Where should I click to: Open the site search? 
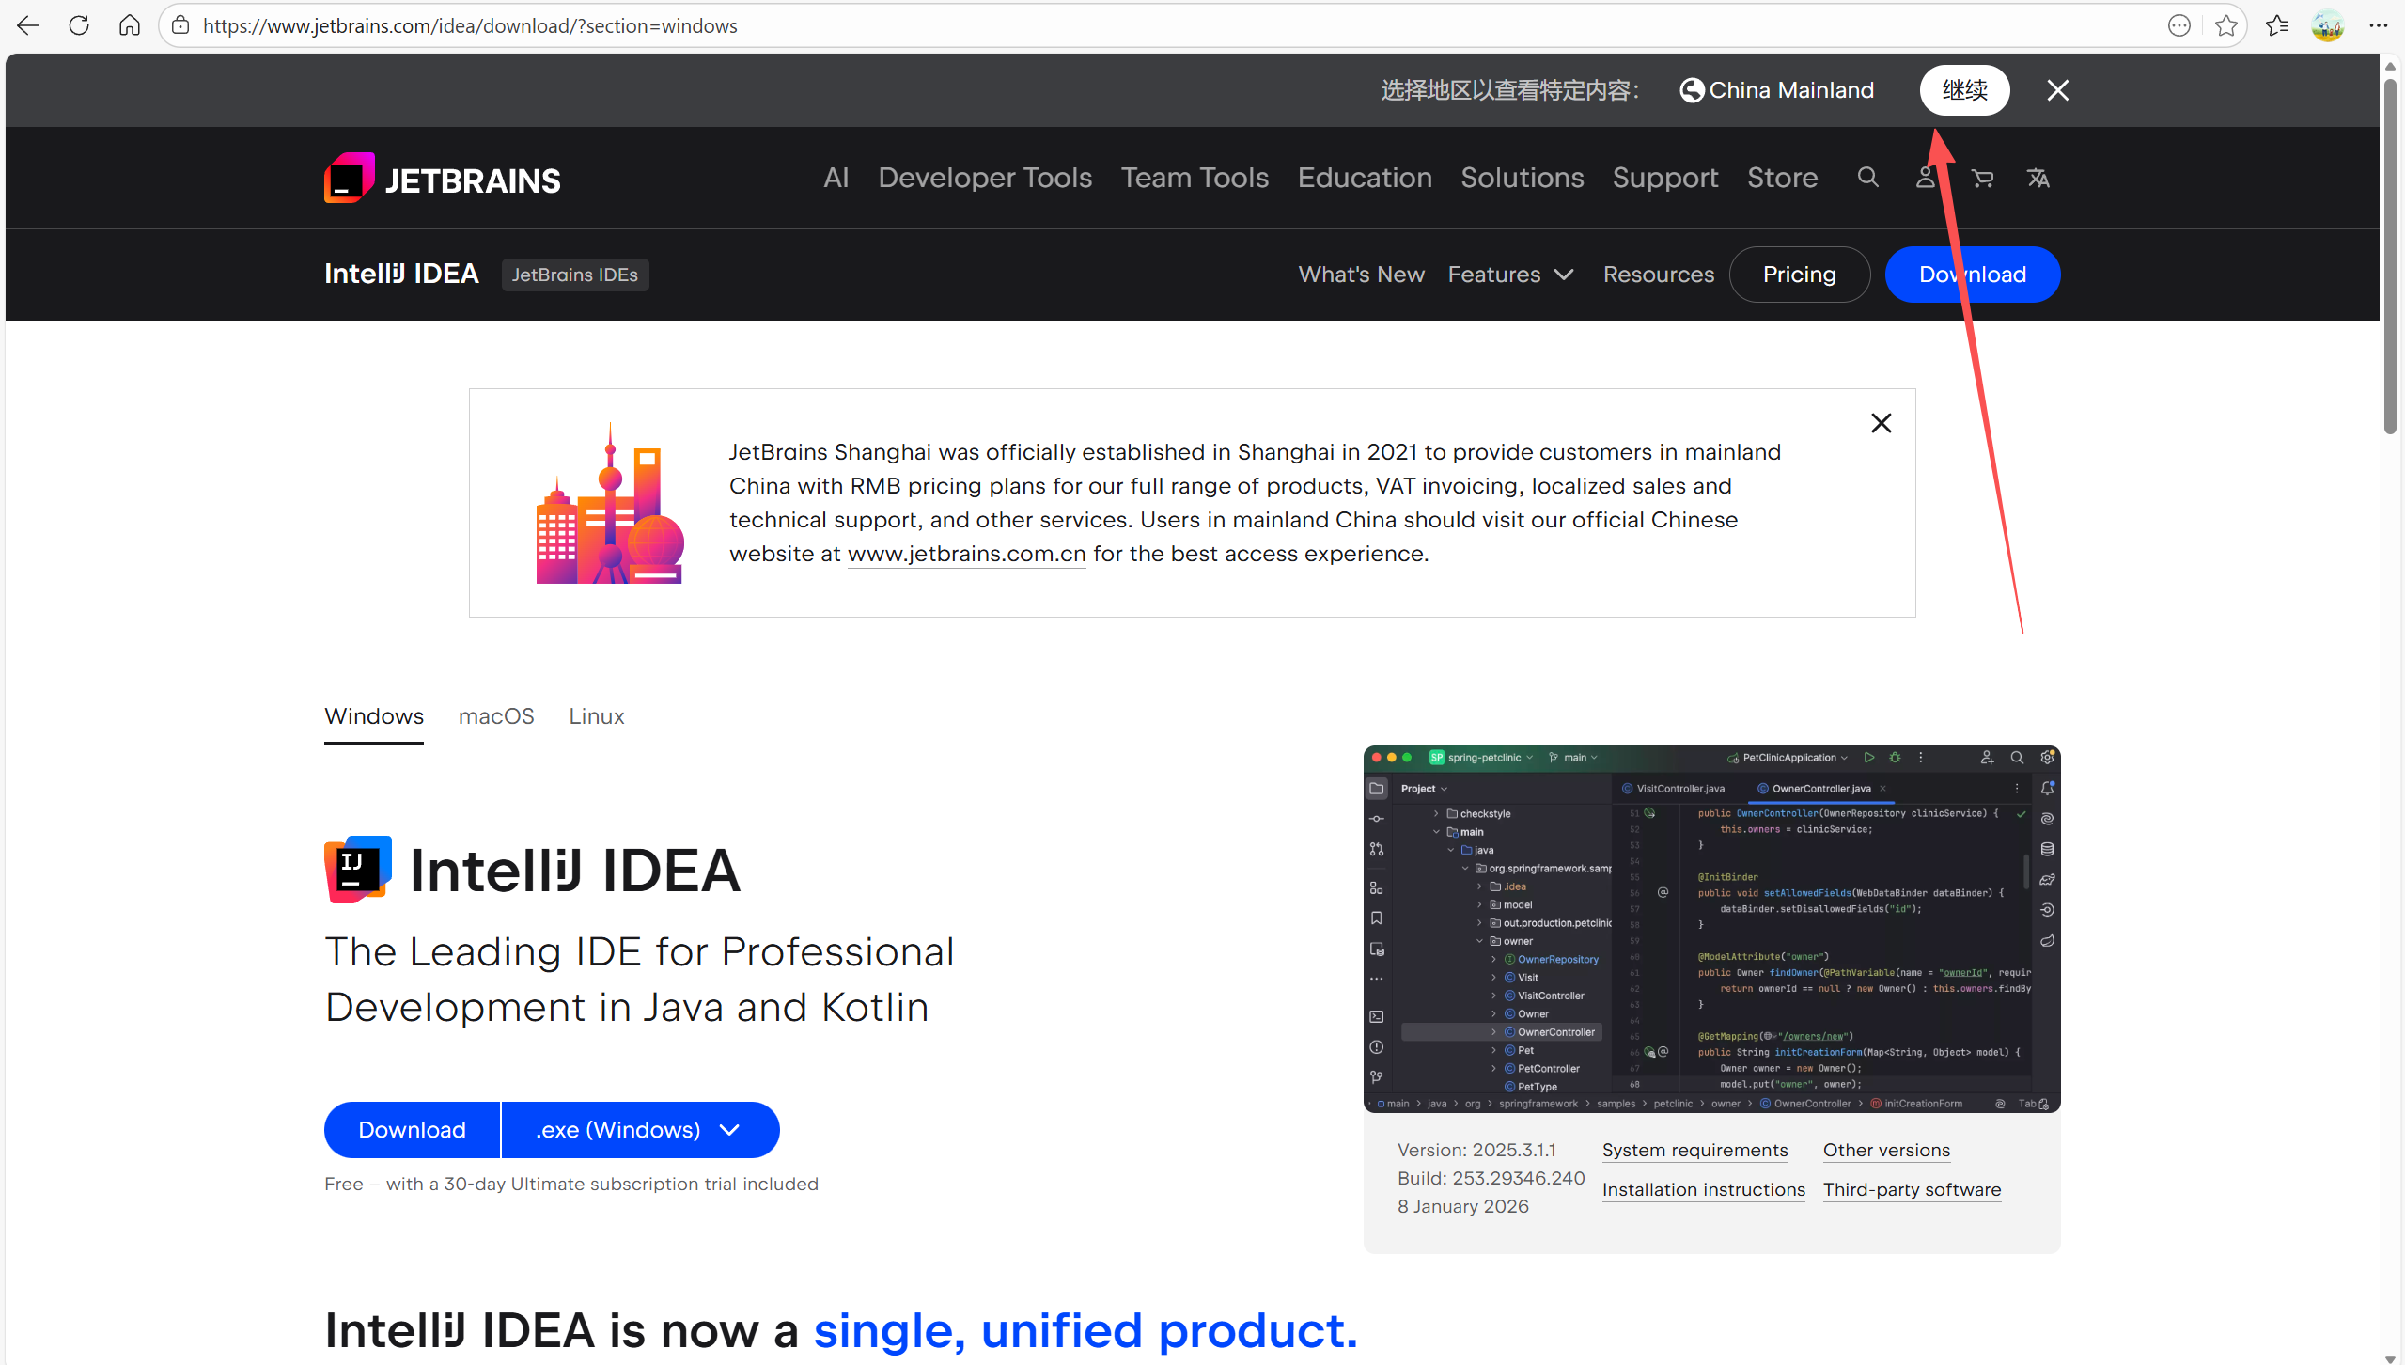(1866, 177)
